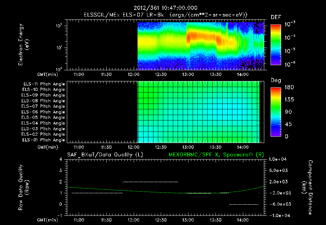Select the ELS-10 Pitch Angle row label

(44, 90)
